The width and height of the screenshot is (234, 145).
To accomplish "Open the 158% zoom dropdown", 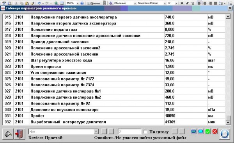I will click(78, 3).
